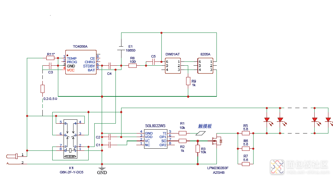
Task: Click the red VCC pin label
Action: 71,70
